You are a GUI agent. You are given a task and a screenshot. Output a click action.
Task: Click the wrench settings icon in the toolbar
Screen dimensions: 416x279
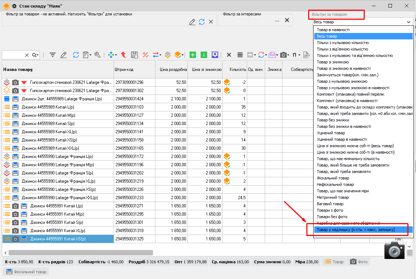pos(97,55)
